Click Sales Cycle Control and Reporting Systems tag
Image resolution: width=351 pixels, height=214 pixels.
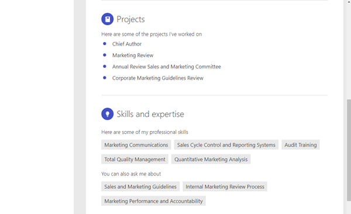point(226,145)
